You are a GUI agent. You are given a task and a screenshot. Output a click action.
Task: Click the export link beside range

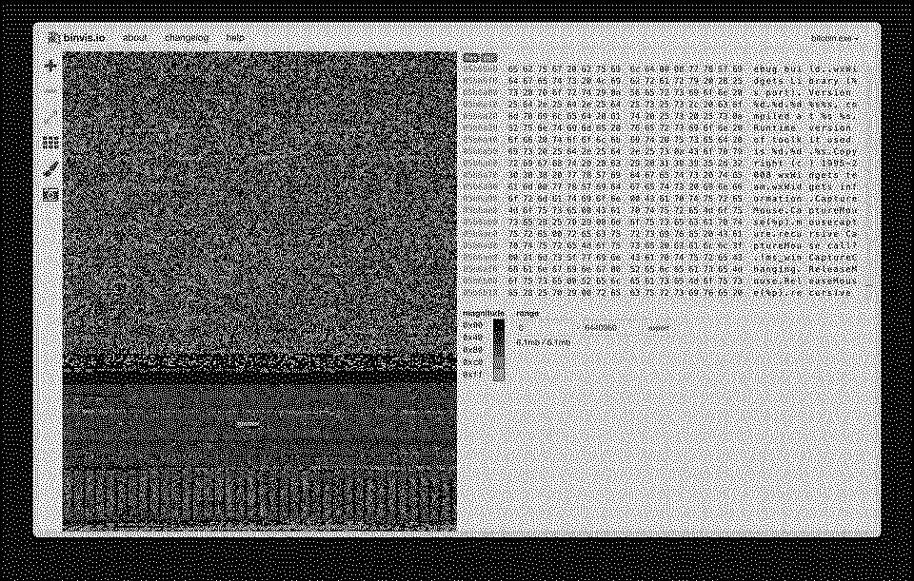point(658,328)
